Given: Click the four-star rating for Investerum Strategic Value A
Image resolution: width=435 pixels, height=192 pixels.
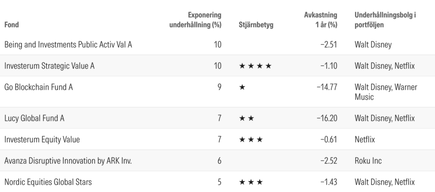Looking at the screenshot, I should coord(255,66).
